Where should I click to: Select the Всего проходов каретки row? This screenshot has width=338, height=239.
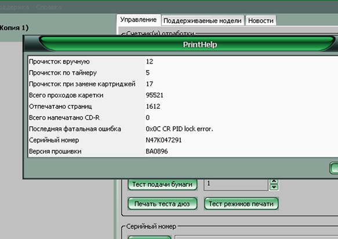click(x=183, y=95)
